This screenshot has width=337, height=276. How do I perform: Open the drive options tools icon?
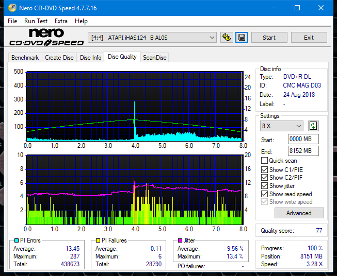coord(227,38)
